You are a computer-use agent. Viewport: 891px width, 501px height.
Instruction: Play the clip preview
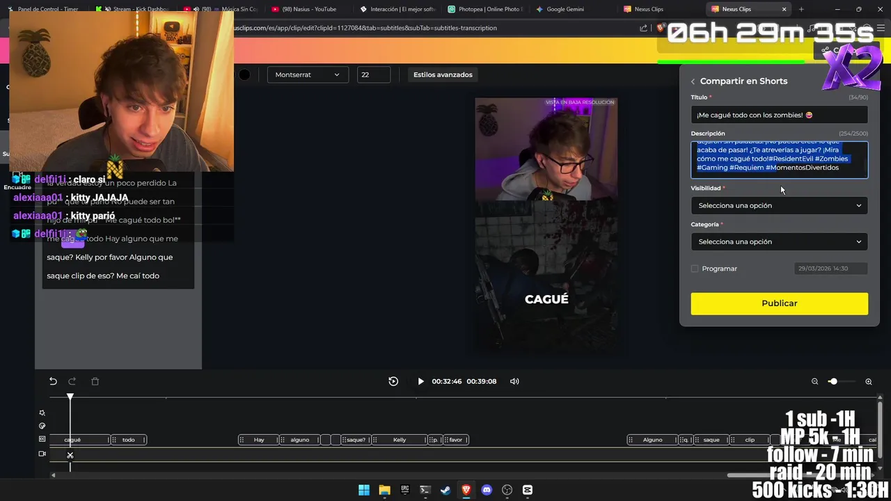(x=420, y=381)
